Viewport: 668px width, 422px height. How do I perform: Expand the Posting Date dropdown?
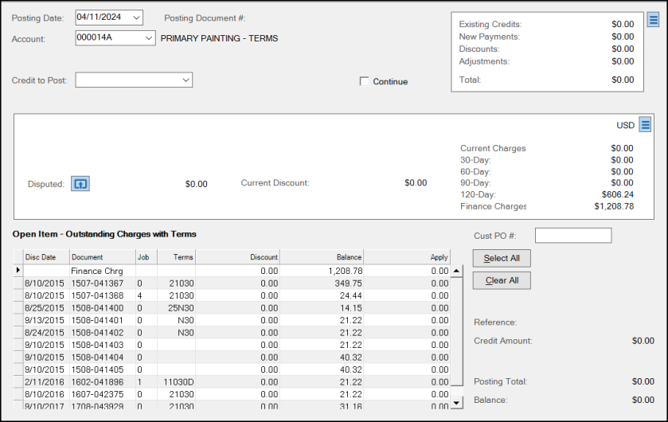(135, 18)
